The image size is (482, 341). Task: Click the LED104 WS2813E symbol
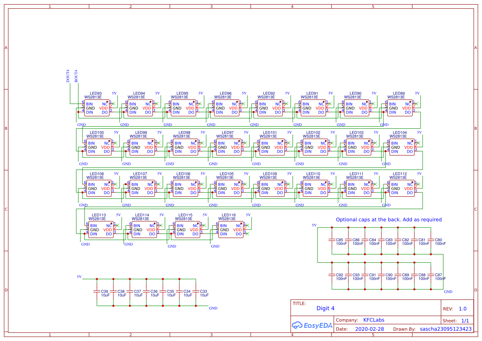tap(401, 147)
